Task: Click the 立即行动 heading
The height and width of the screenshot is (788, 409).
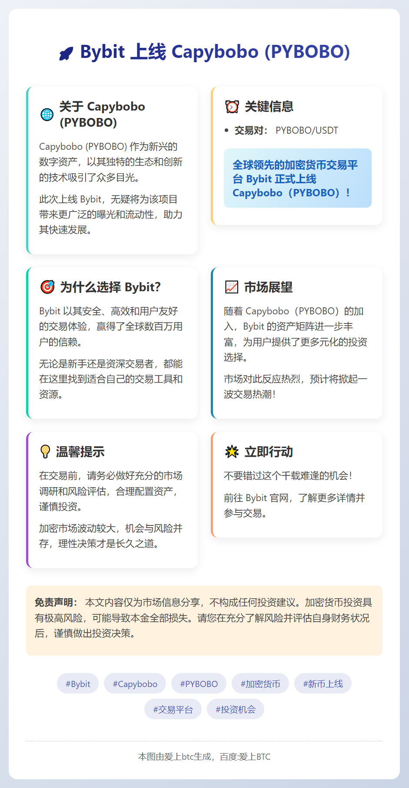Action: click(x=269, y=451)
